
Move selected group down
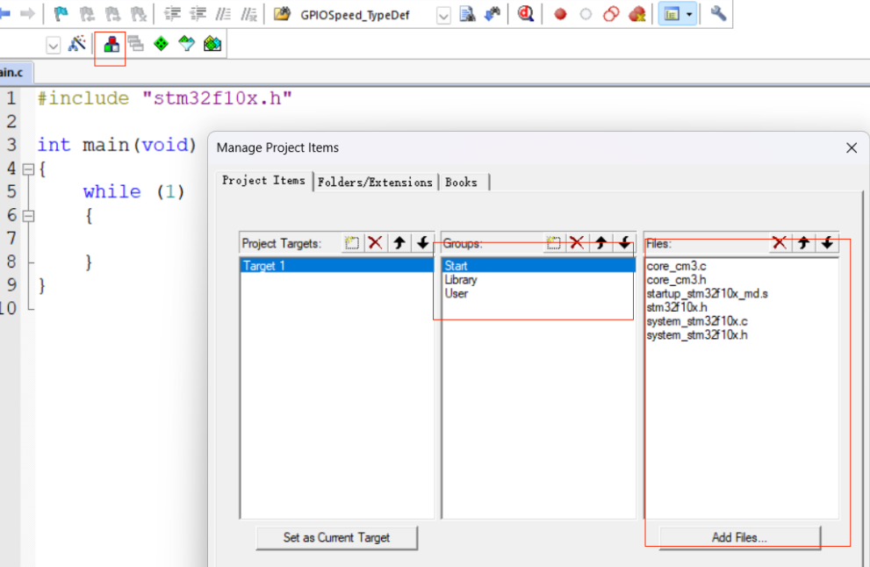tap(624, 242)
